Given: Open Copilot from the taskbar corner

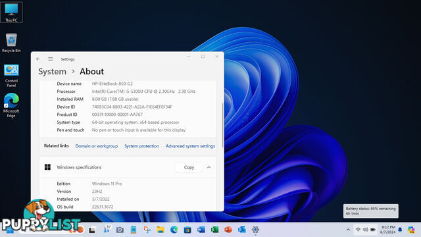Looking at the screenshot, I should click(x=411, y=230).
